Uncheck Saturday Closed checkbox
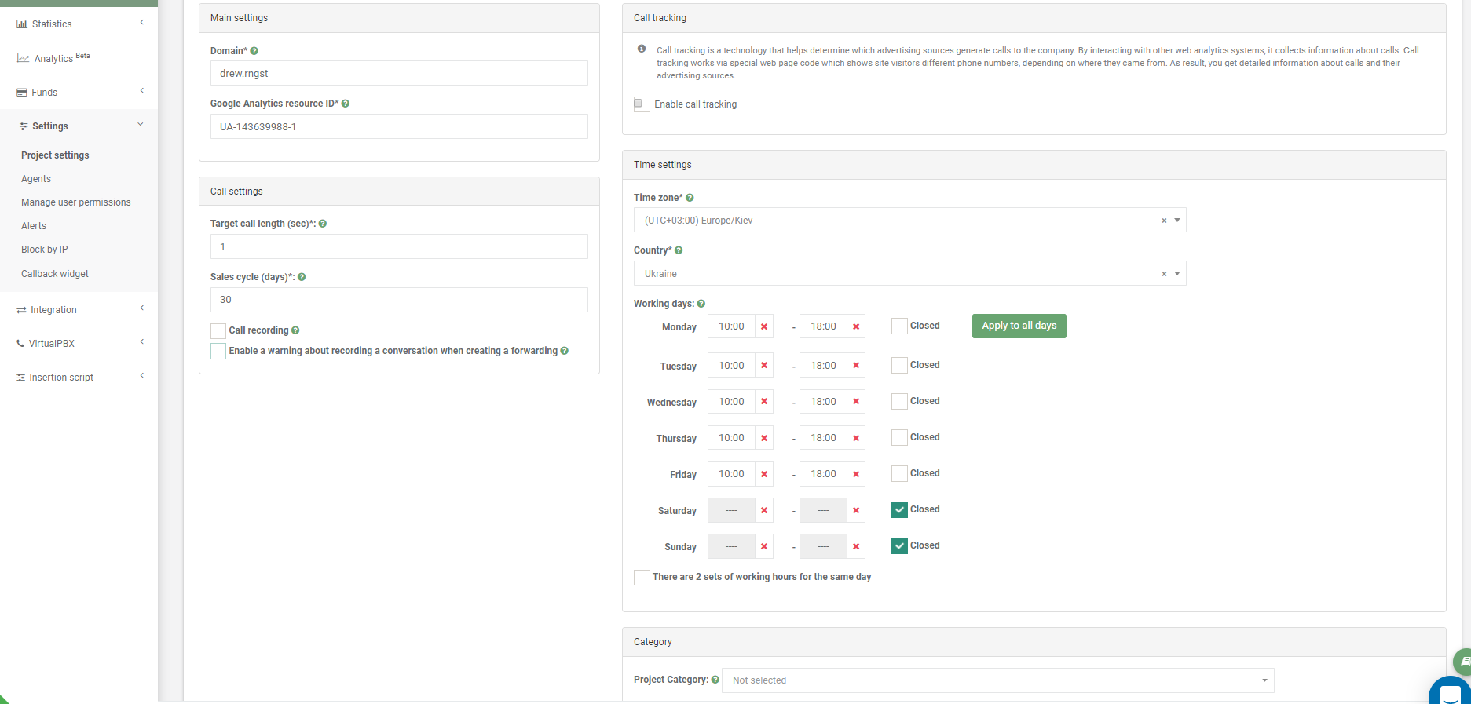 (x=899, y=509)
